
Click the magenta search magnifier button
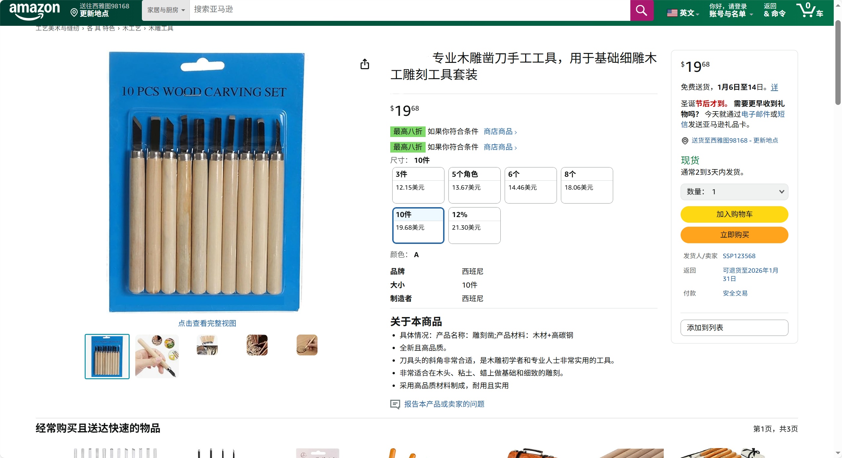tap(642, 10)
